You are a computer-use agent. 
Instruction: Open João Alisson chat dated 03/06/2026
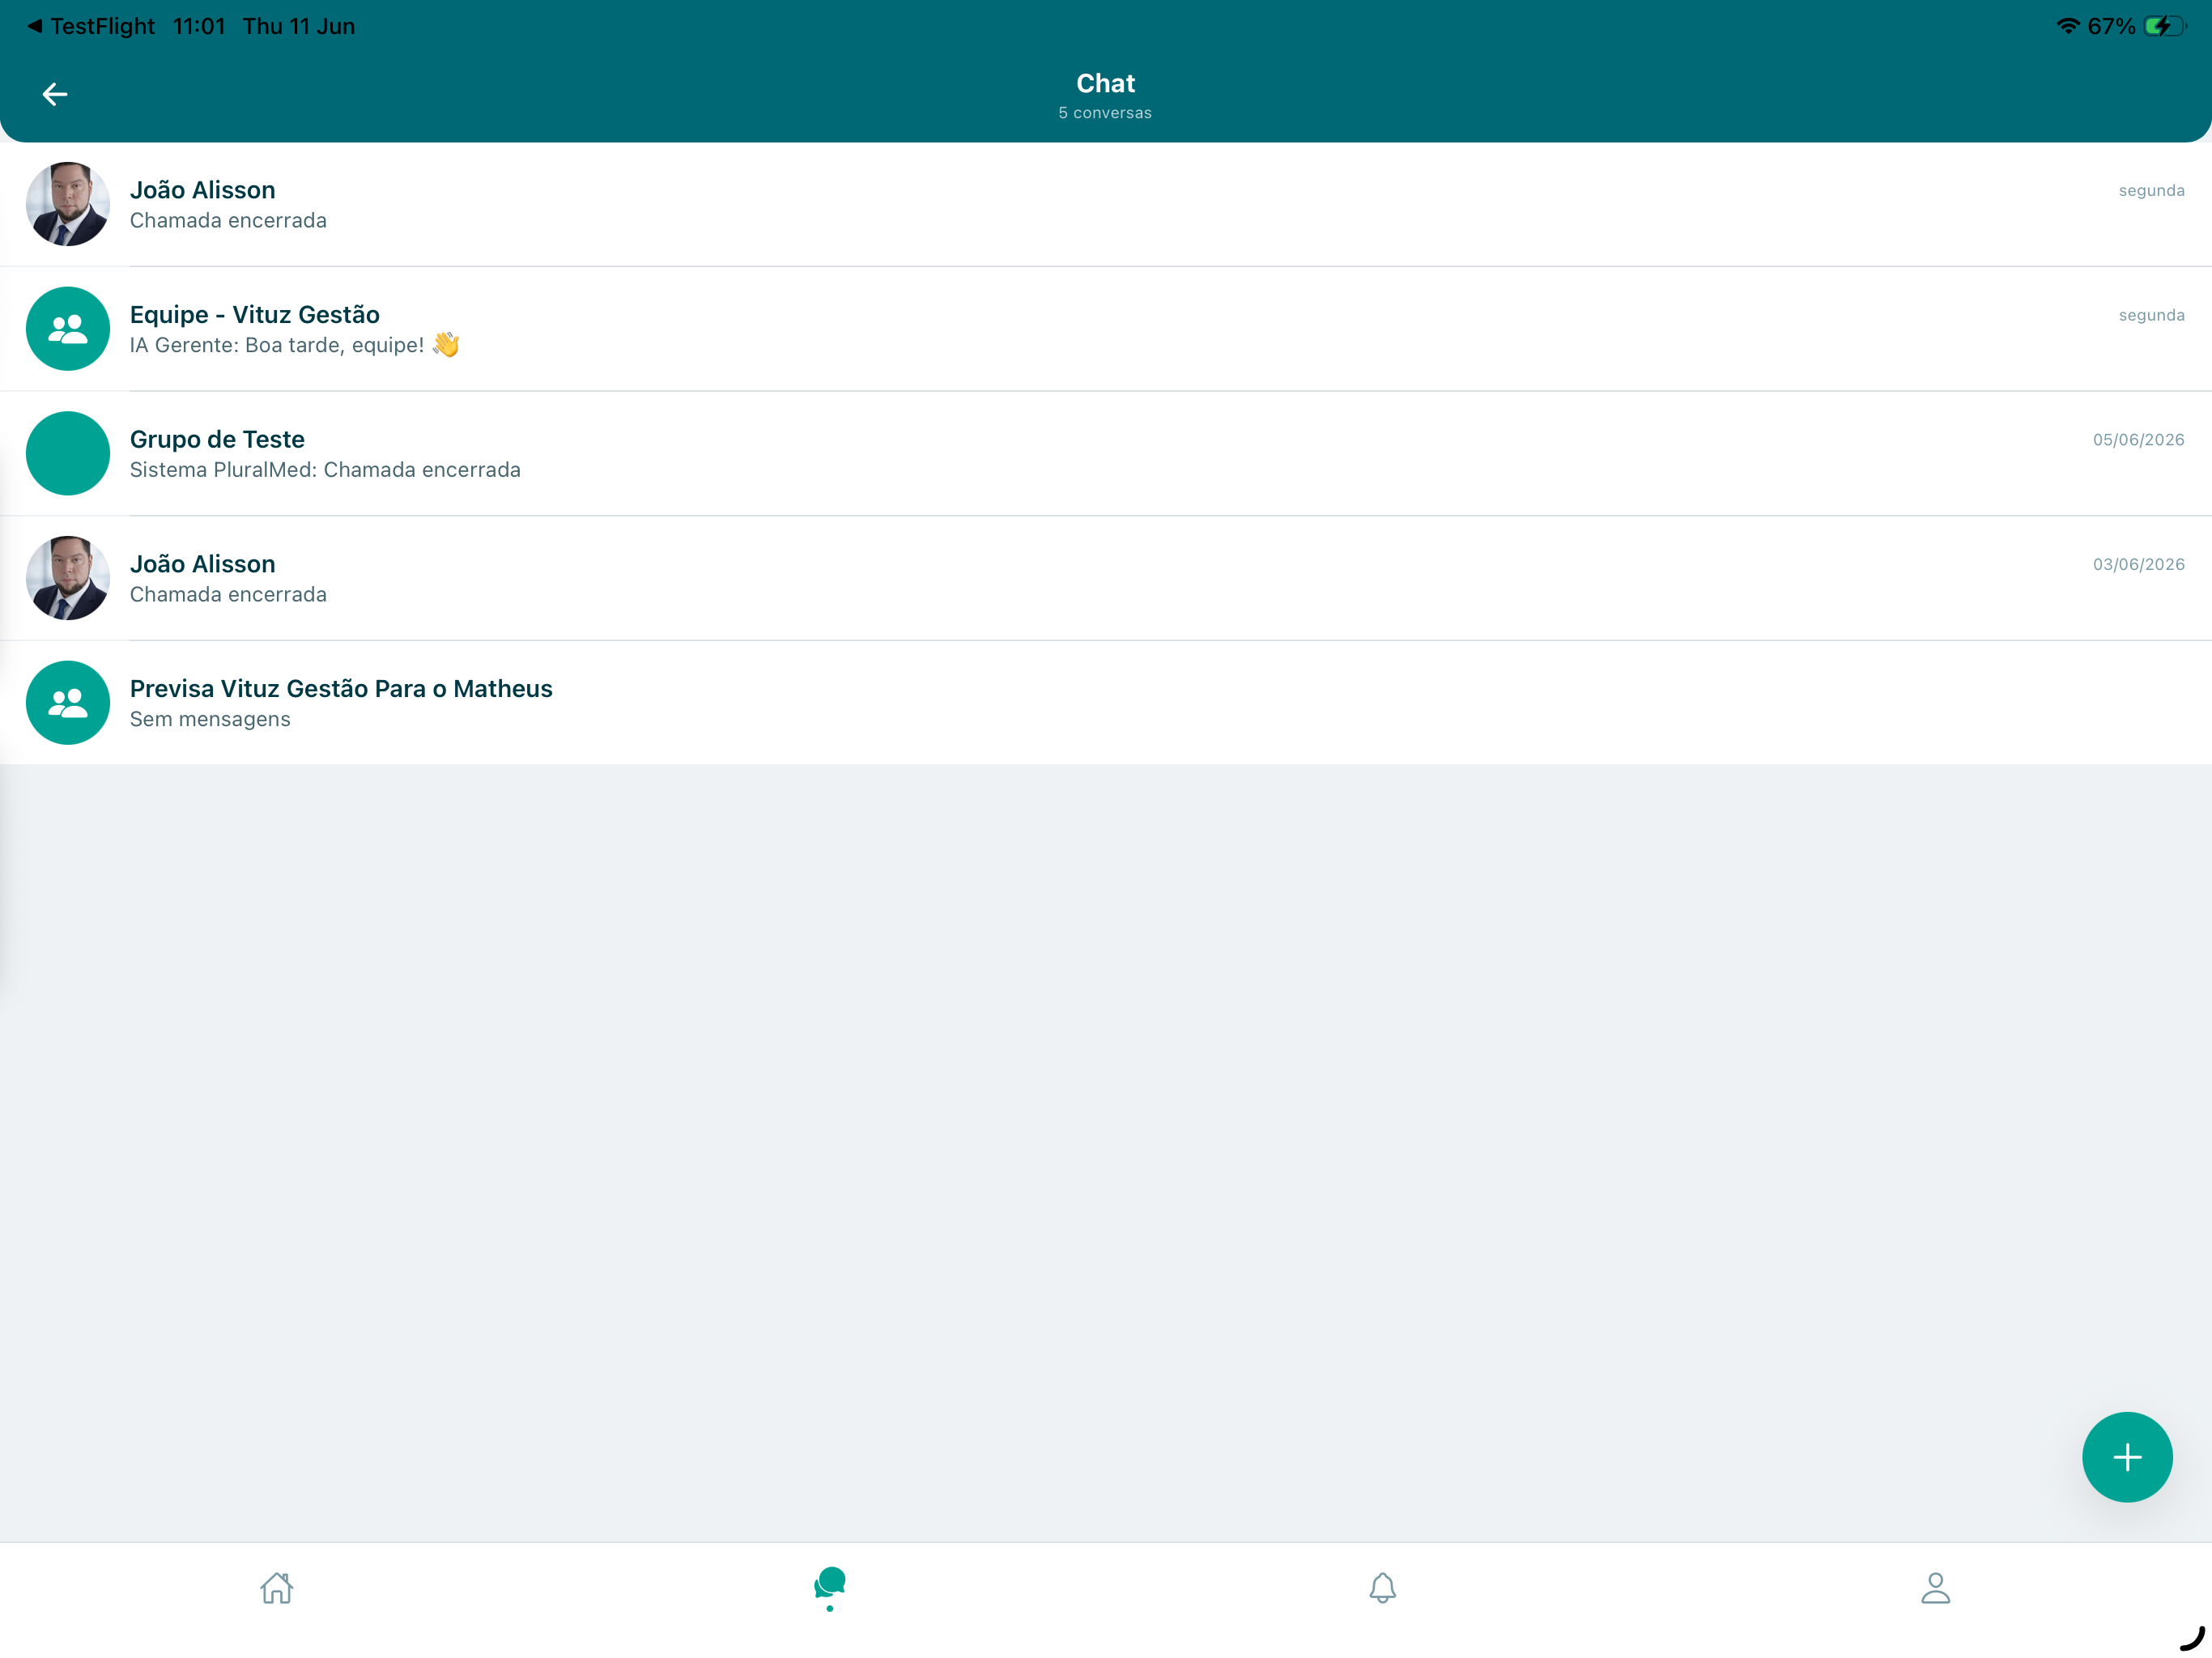pos(1106,578)
